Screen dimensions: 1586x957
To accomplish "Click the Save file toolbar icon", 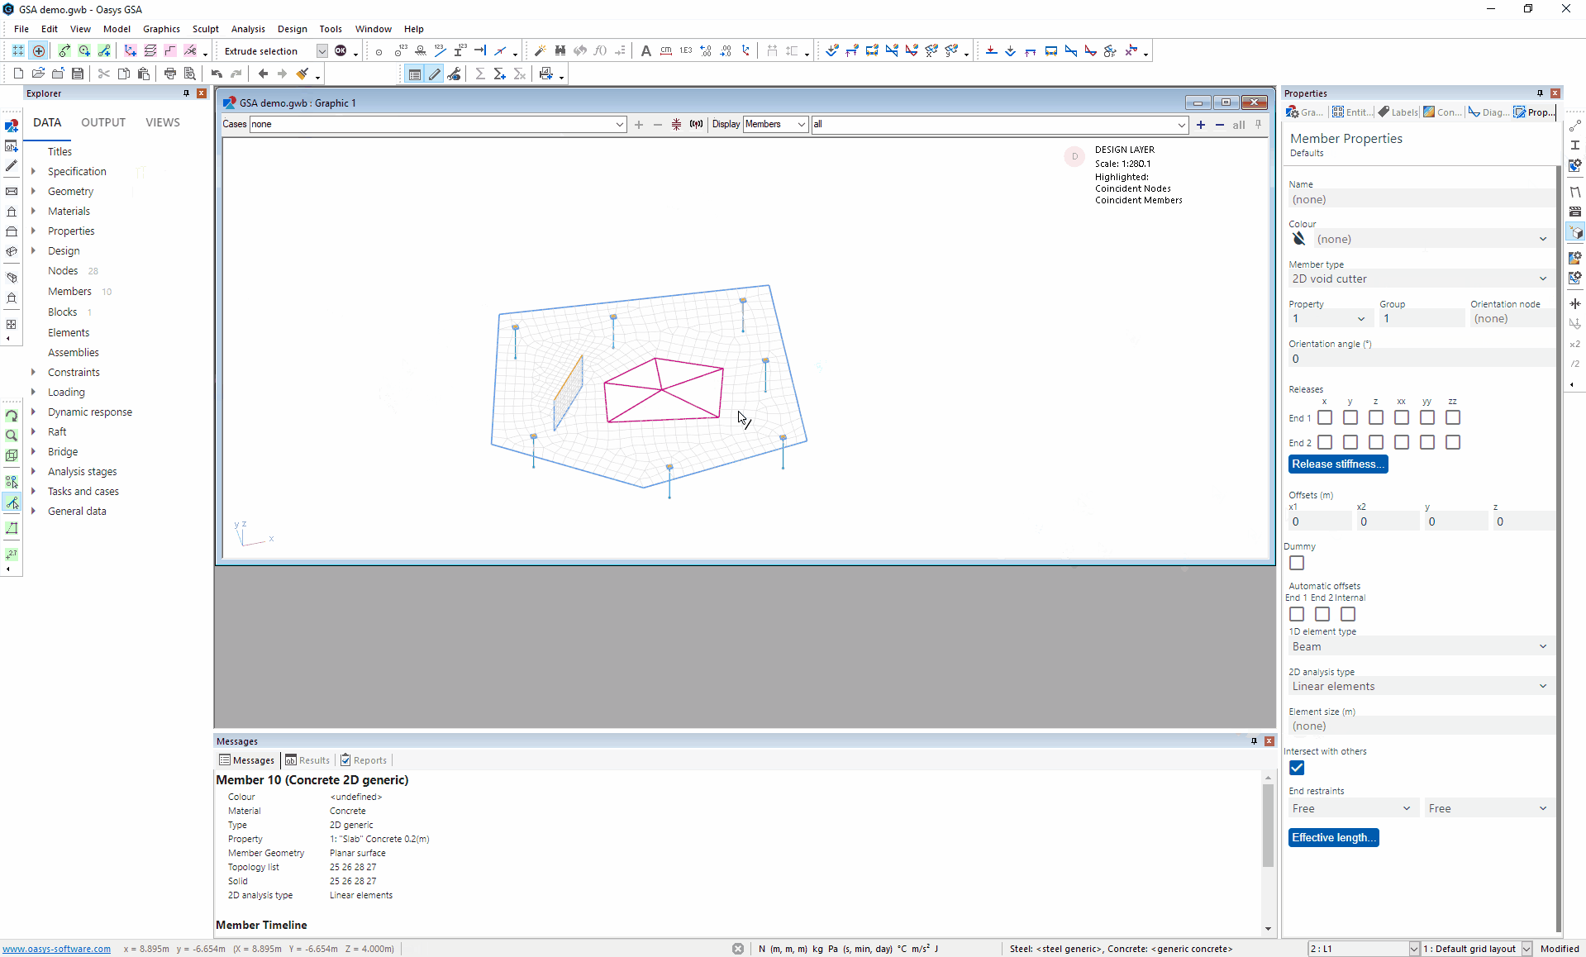I will pos(78,74).
